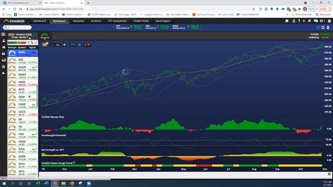Sort the list by Rating column

click(12, 47)
